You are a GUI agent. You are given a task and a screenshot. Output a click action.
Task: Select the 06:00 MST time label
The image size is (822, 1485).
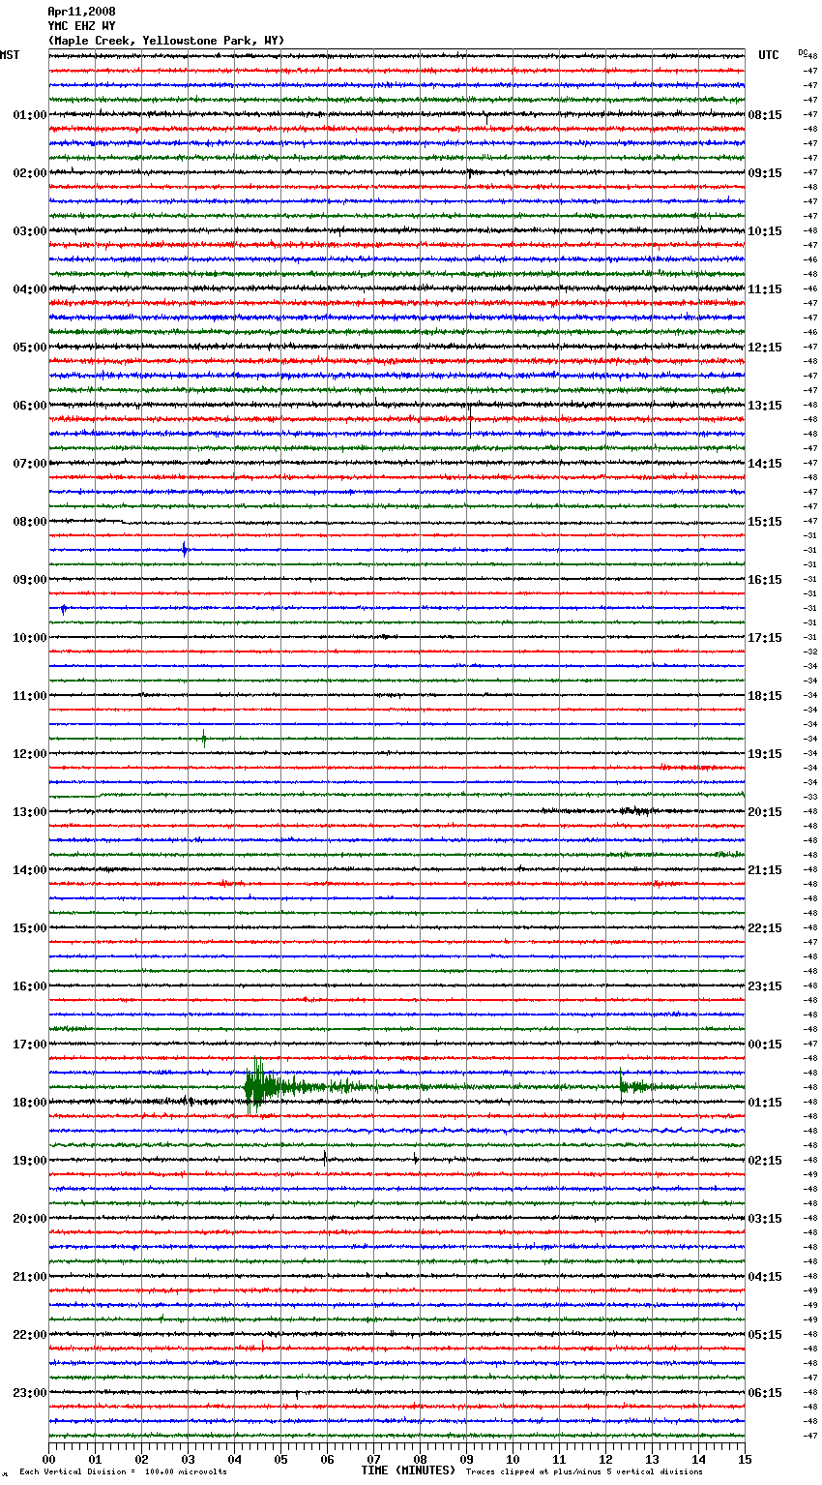tap(30, 406)
